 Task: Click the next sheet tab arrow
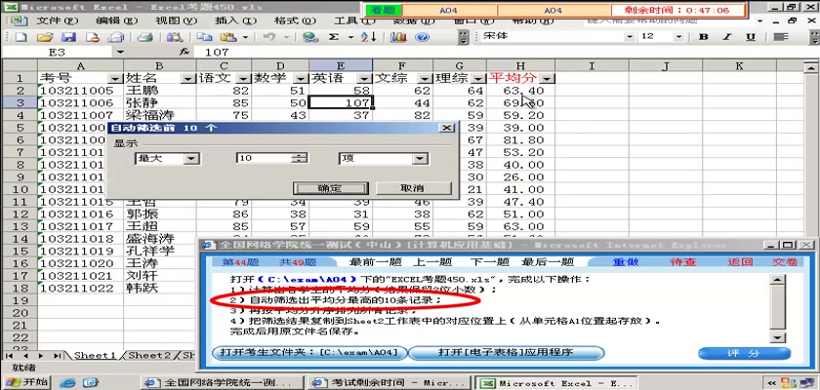42,356
